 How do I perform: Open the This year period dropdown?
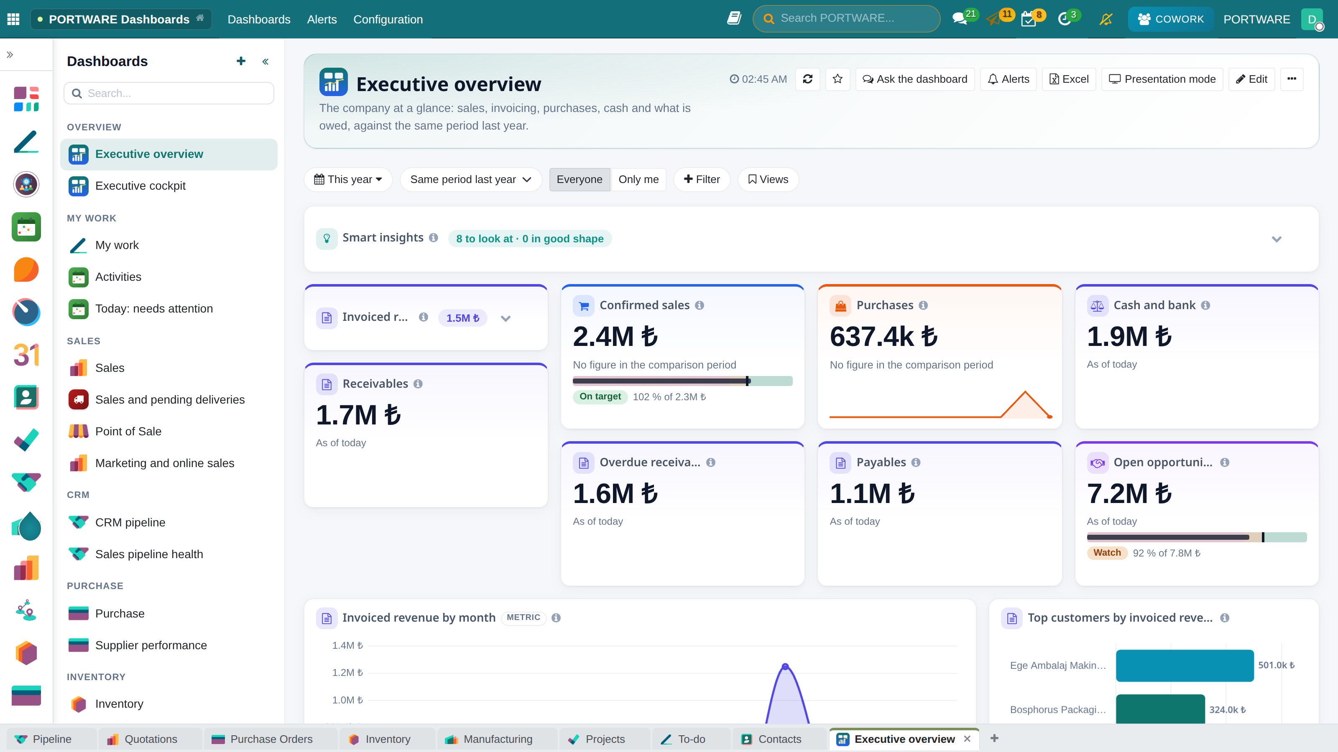348,180
